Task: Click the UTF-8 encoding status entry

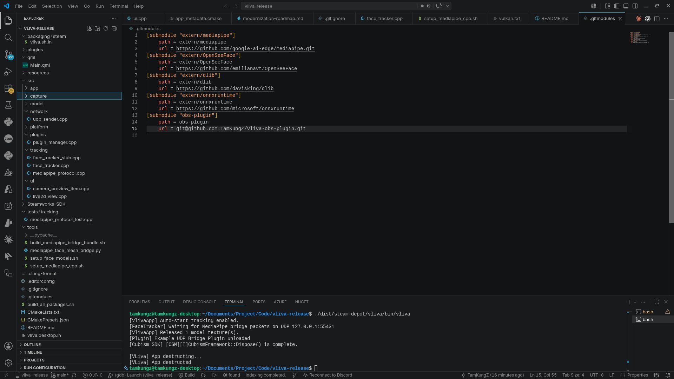Action: tap(596, 375)
